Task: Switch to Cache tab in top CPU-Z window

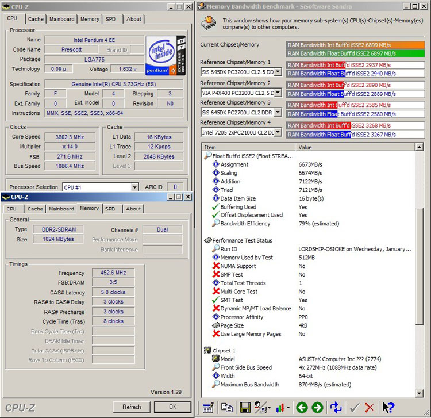Action: point(36,19)
